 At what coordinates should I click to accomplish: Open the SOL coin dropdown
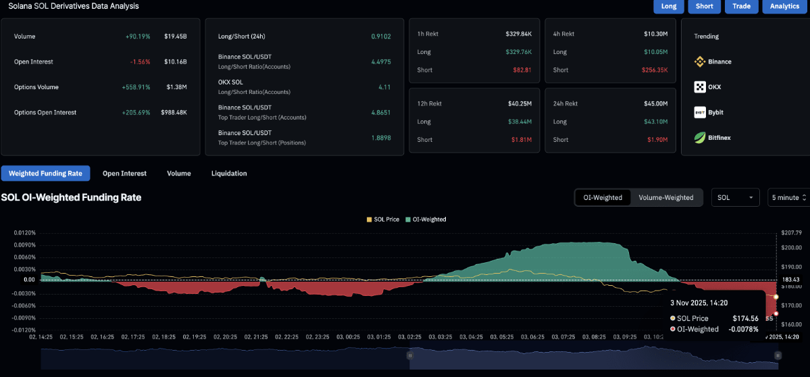[736, 197]
